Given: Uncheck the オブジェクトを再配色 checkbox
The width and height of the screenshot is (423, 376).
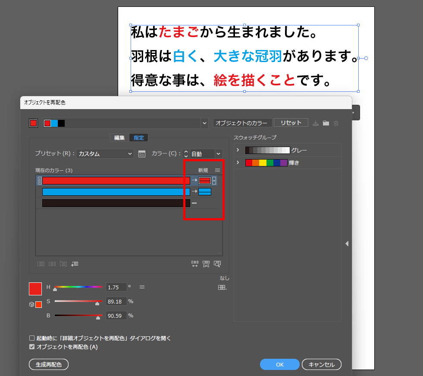Looking at the screenshot, I should click(32, 346).
